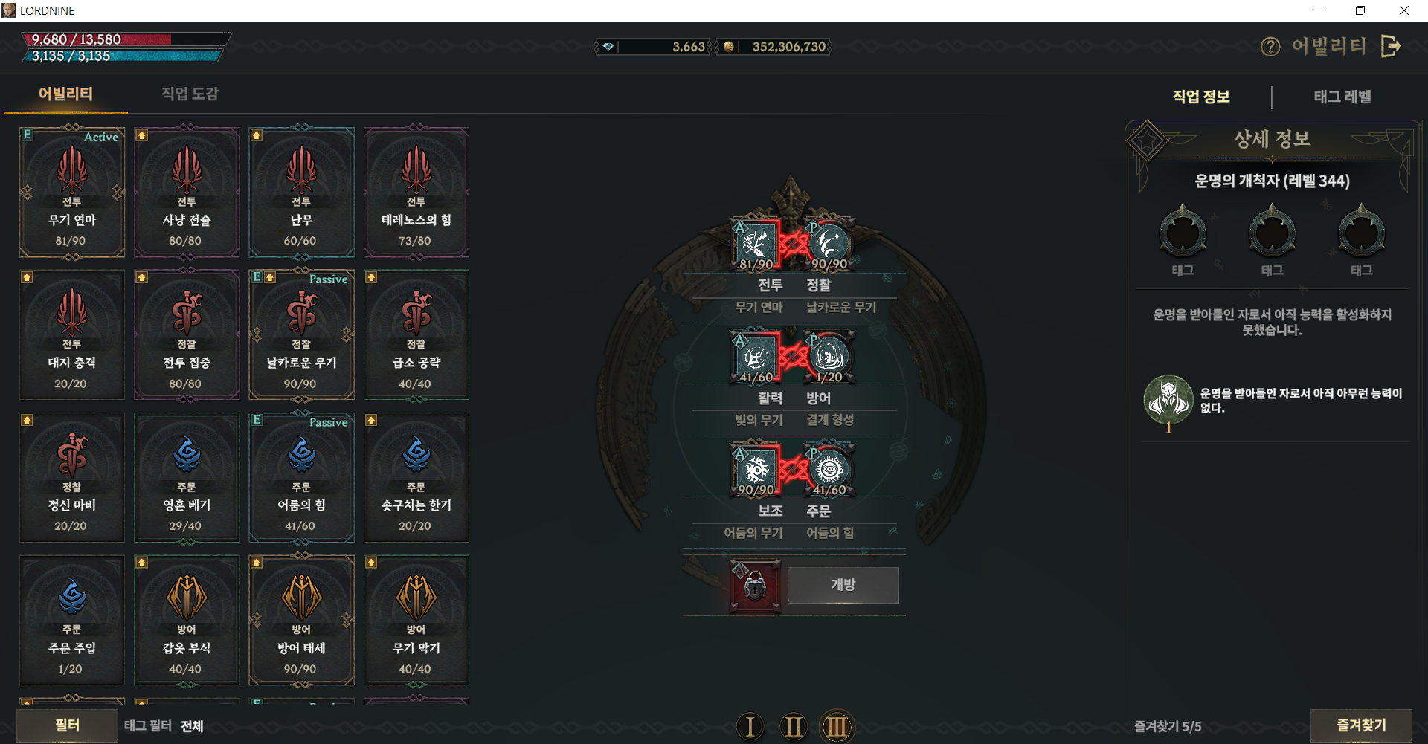Select the 90/90 어둠의 무기 slot icon
Screen dimensions: 1428x744
pos(756,470)
